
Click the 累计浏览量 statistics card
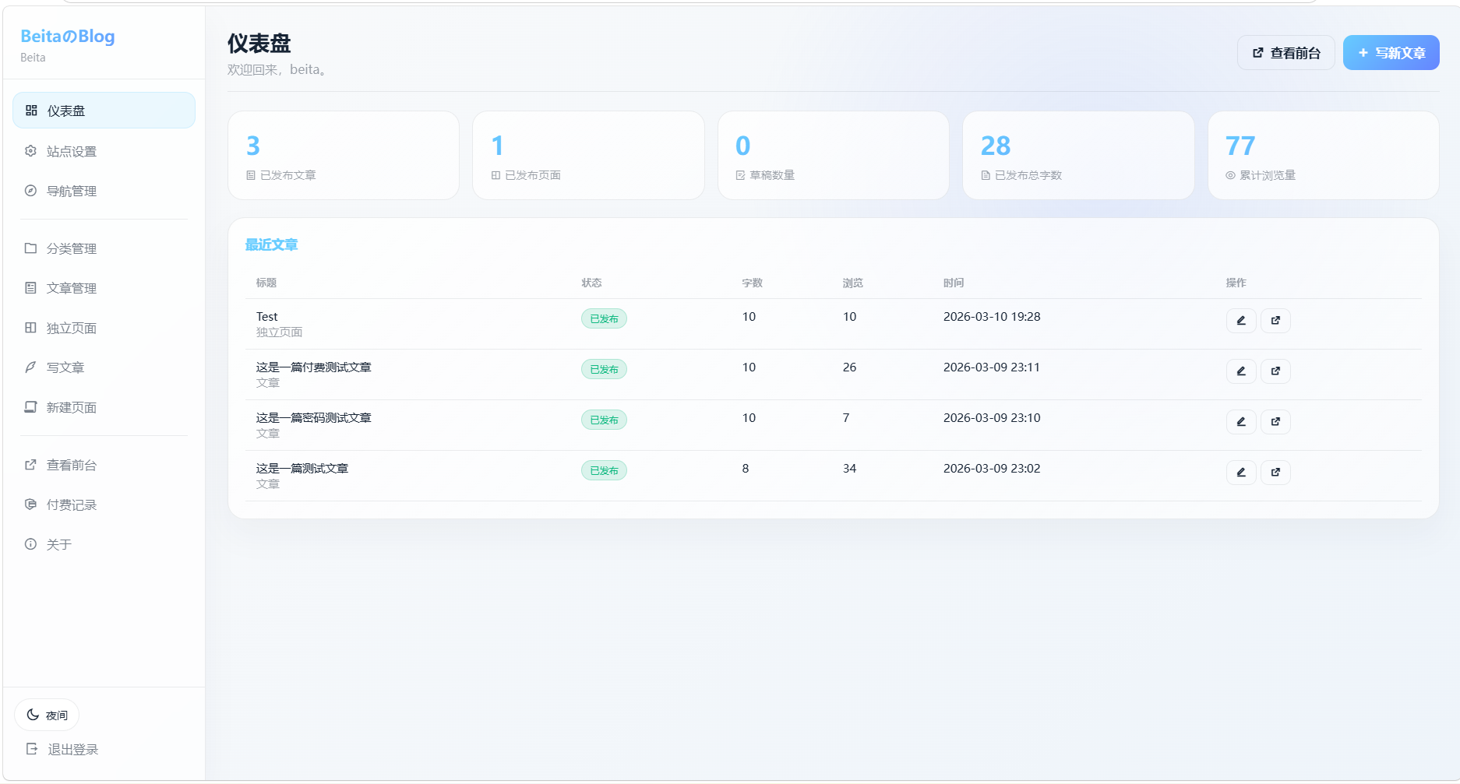pyautogui.click(x=1322, y=156)
